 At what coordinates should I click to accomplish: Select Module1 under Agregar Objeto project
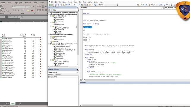pos(58,33)
